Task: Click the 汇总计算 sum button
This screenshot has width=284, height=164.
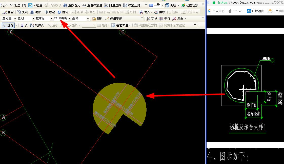Action: click(18, 5)
